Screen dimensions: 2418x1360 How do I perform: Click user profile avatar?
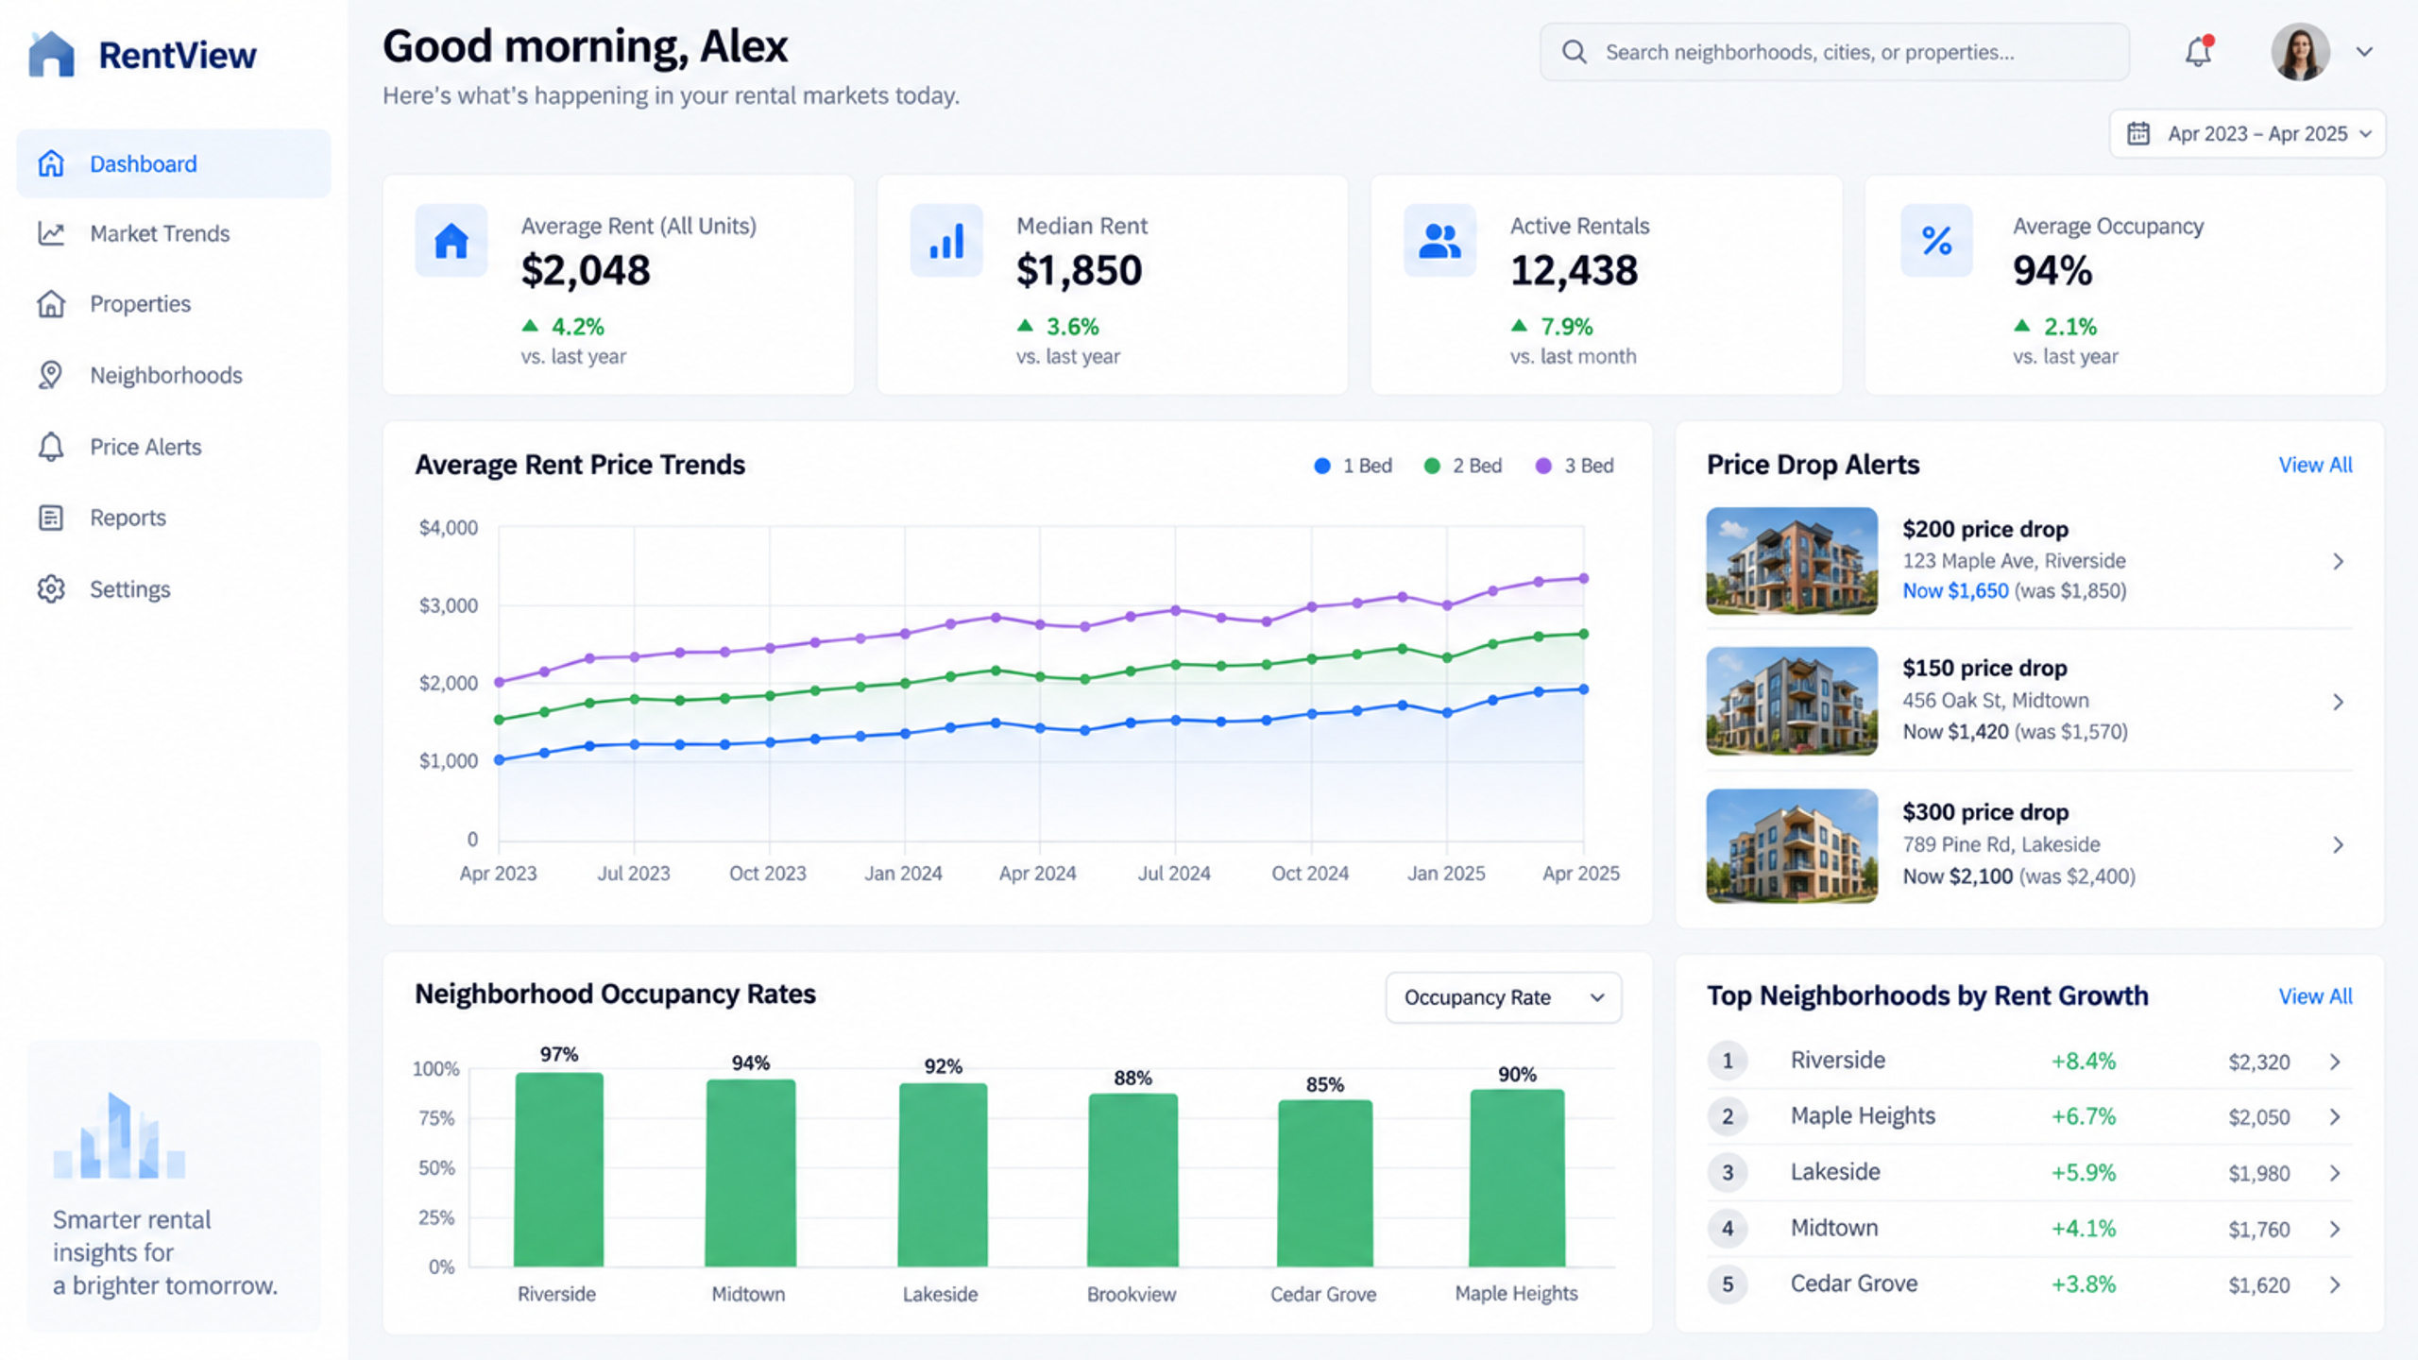click(2300, 52)
